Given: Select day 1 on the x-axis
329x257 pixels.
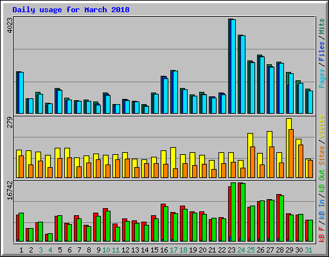Looking at the screenshot, I should tap(21, 250).
